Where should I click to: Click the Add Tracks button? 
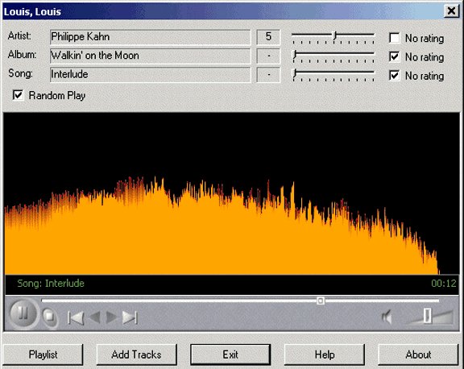point(136,354)
